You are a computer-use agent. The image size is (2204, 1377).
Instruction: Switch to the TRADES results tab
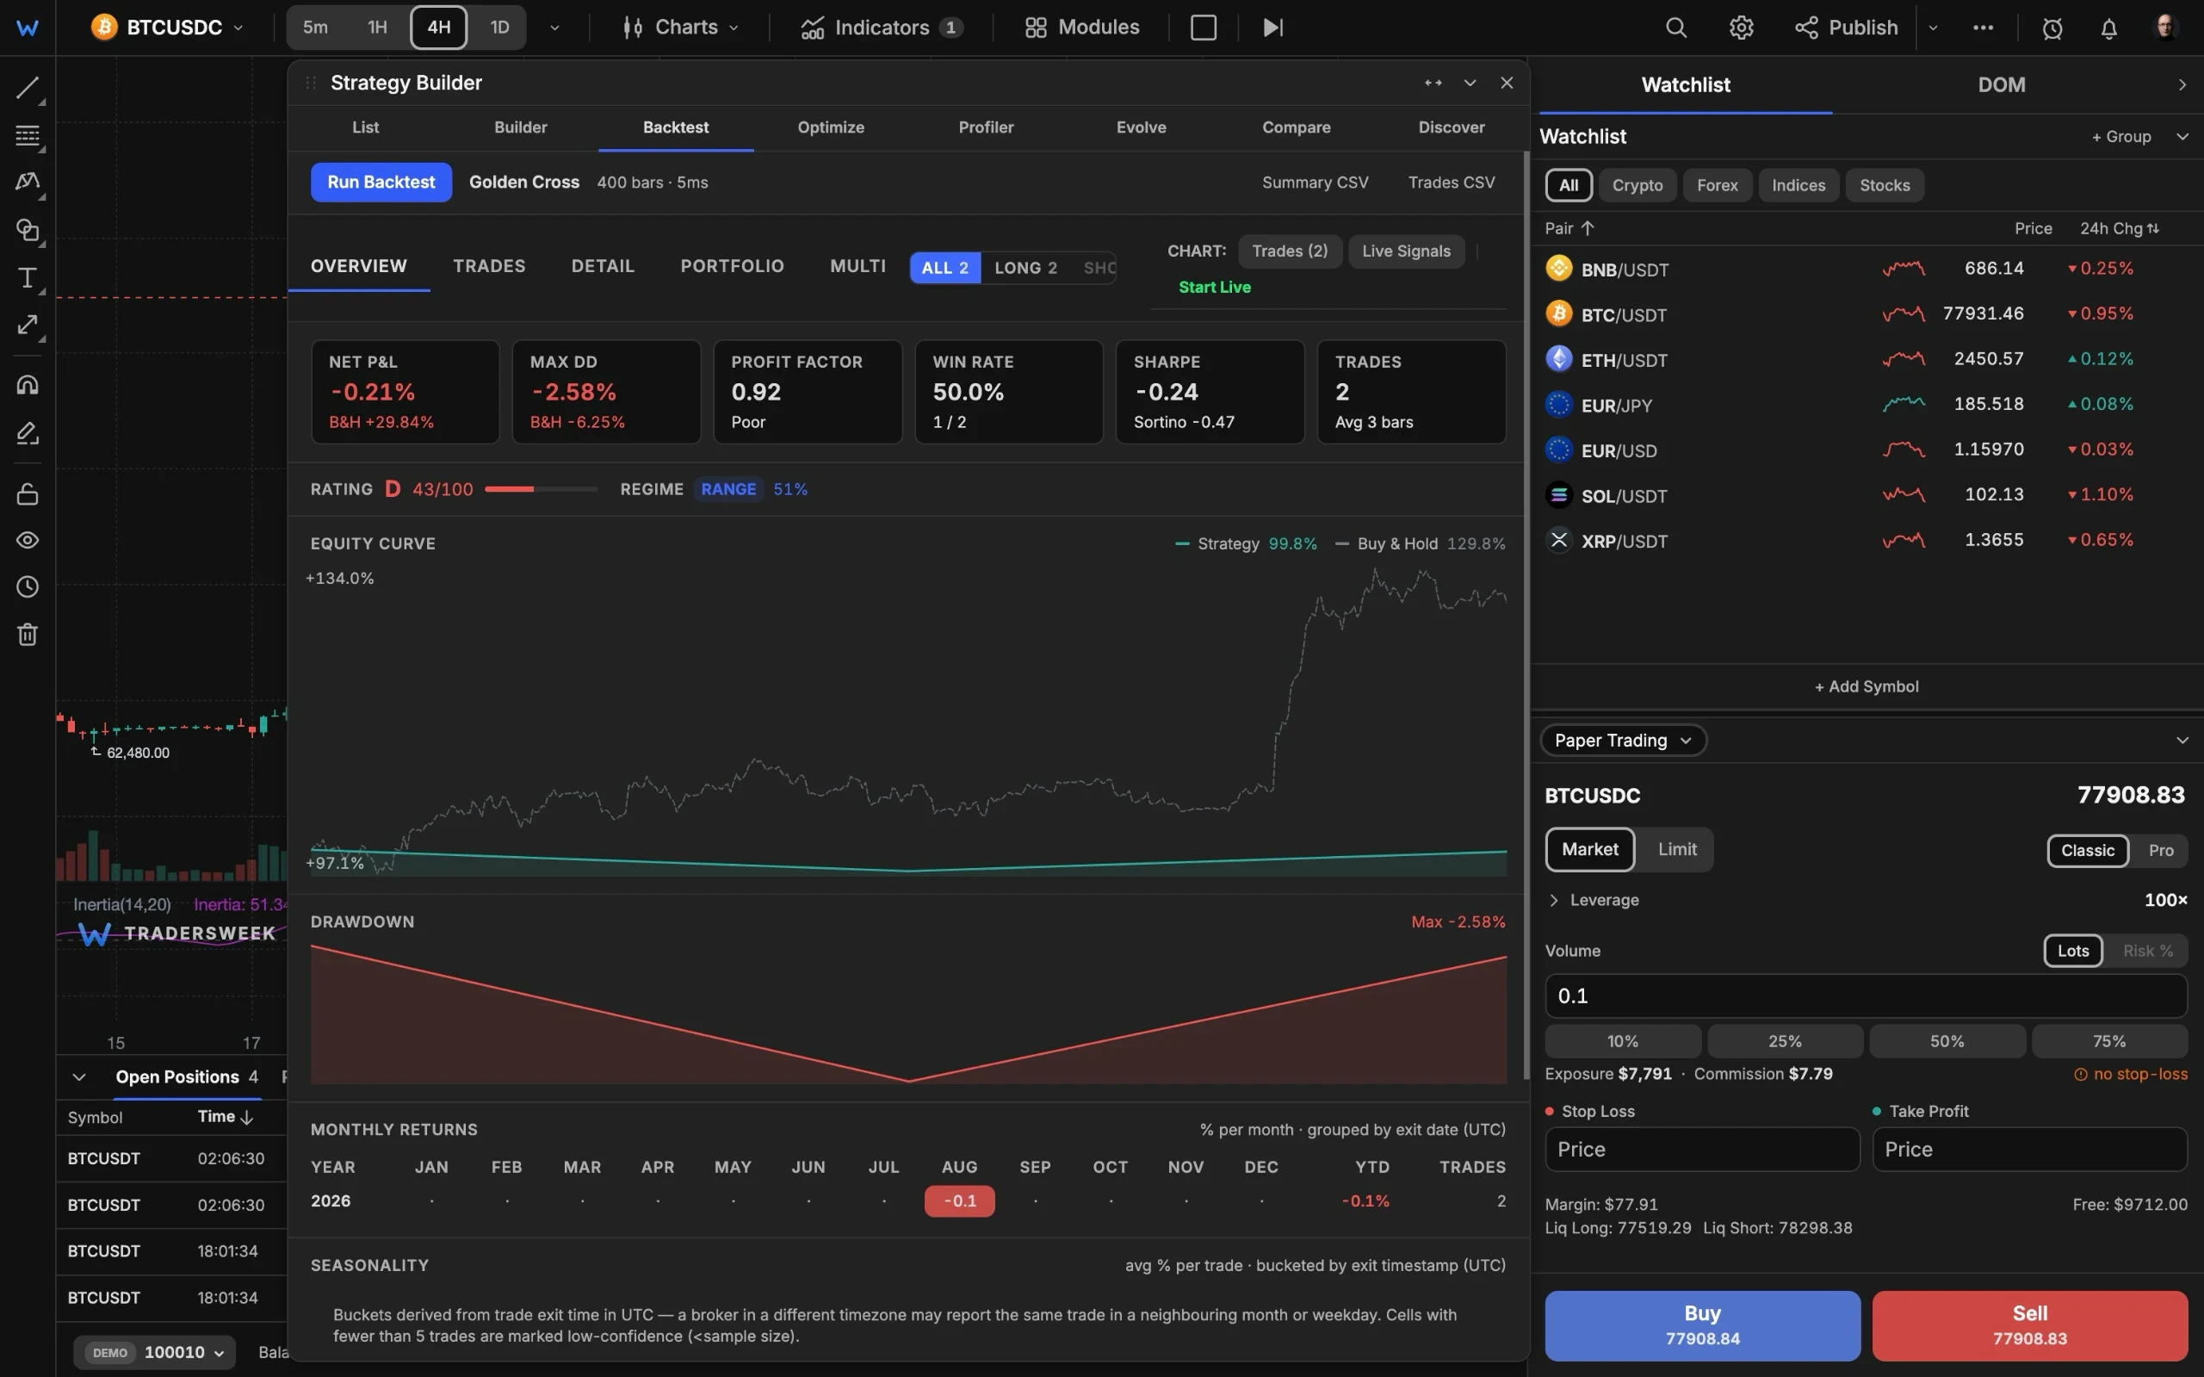click(x=489, y=266)
